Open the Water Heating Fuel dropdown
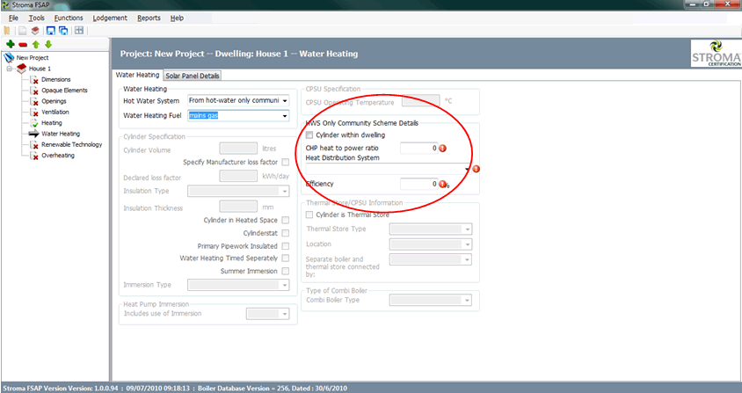 pos(238,115)
